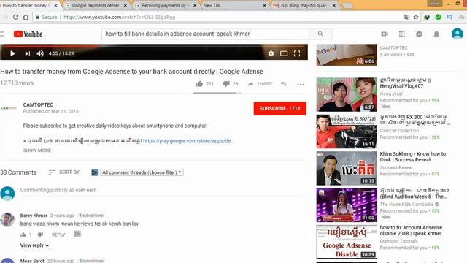Reply to Borey Khmer's comment
Image resolution: width=467 pixels, height=263 pixels.
58,235
